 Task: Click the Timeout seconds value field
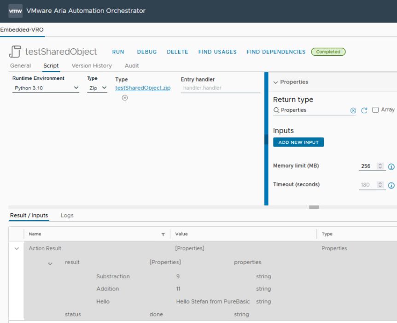point(367,185)
